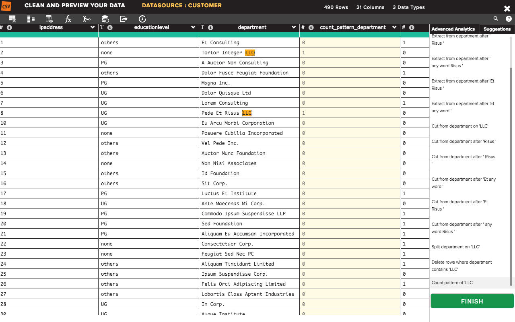
Task: Switch to the Suggestions tab
Action: point(497,29)
